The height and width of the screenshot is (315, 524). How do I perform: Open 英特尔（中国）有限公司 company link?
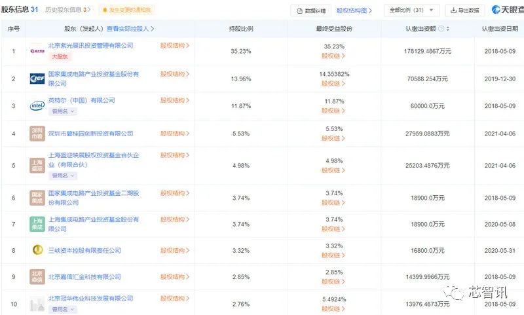tap(81, 100)
